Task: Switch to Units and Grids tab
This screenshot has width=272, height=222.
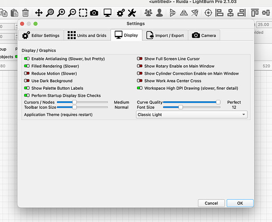Action: coord(87,36)
